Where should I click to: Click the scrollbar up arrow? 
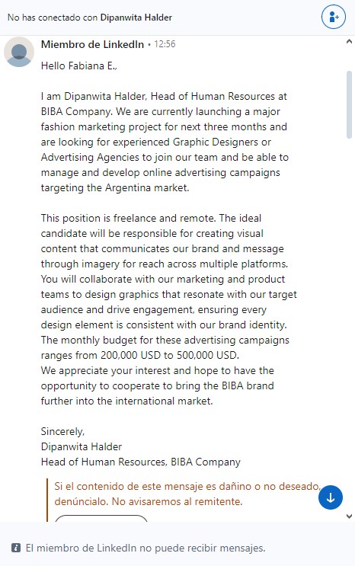pyautogui.click(x=349, y=41)
